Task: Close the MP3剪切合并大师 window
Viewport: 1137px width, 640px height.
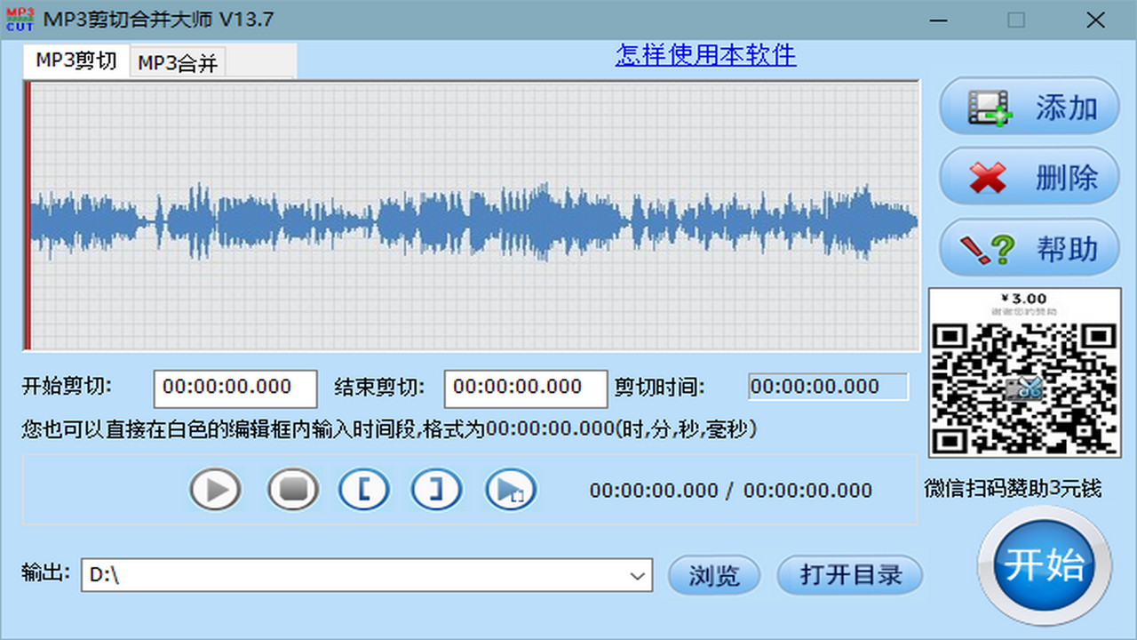Action: point(1097,20)
